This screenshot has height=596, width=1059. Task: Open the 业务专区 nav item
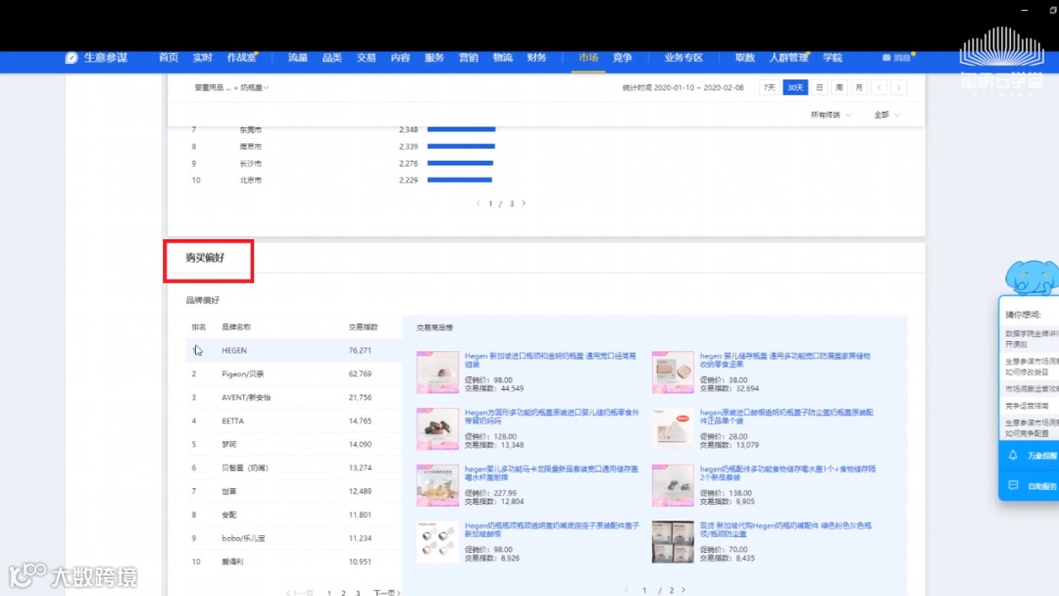[x=683, y=58]
